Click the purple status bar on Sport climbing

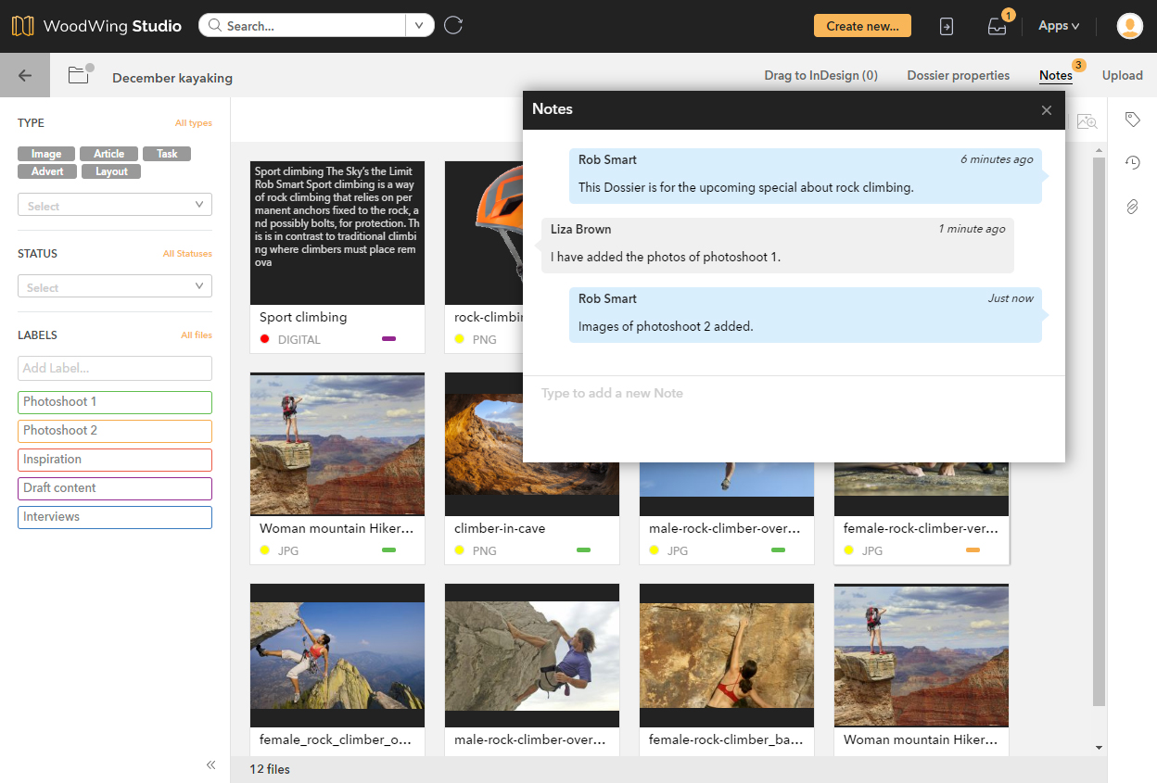point(388,339)
